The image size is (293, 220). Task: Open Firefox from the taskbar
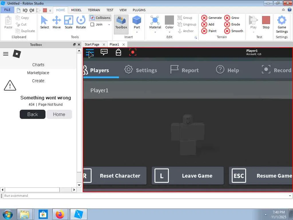pyautogui.click(x=60, y=214)
